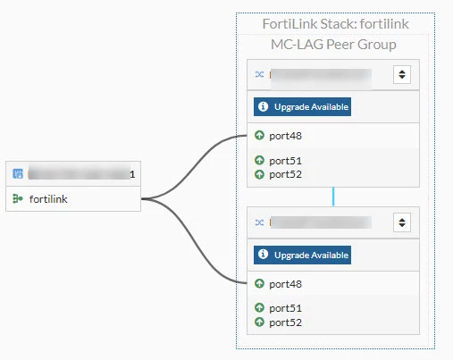This screenshot has width=453, height=360.
Task: Click the FortiLink Stack: fortilink heading
Action: [x=335, y=24]
